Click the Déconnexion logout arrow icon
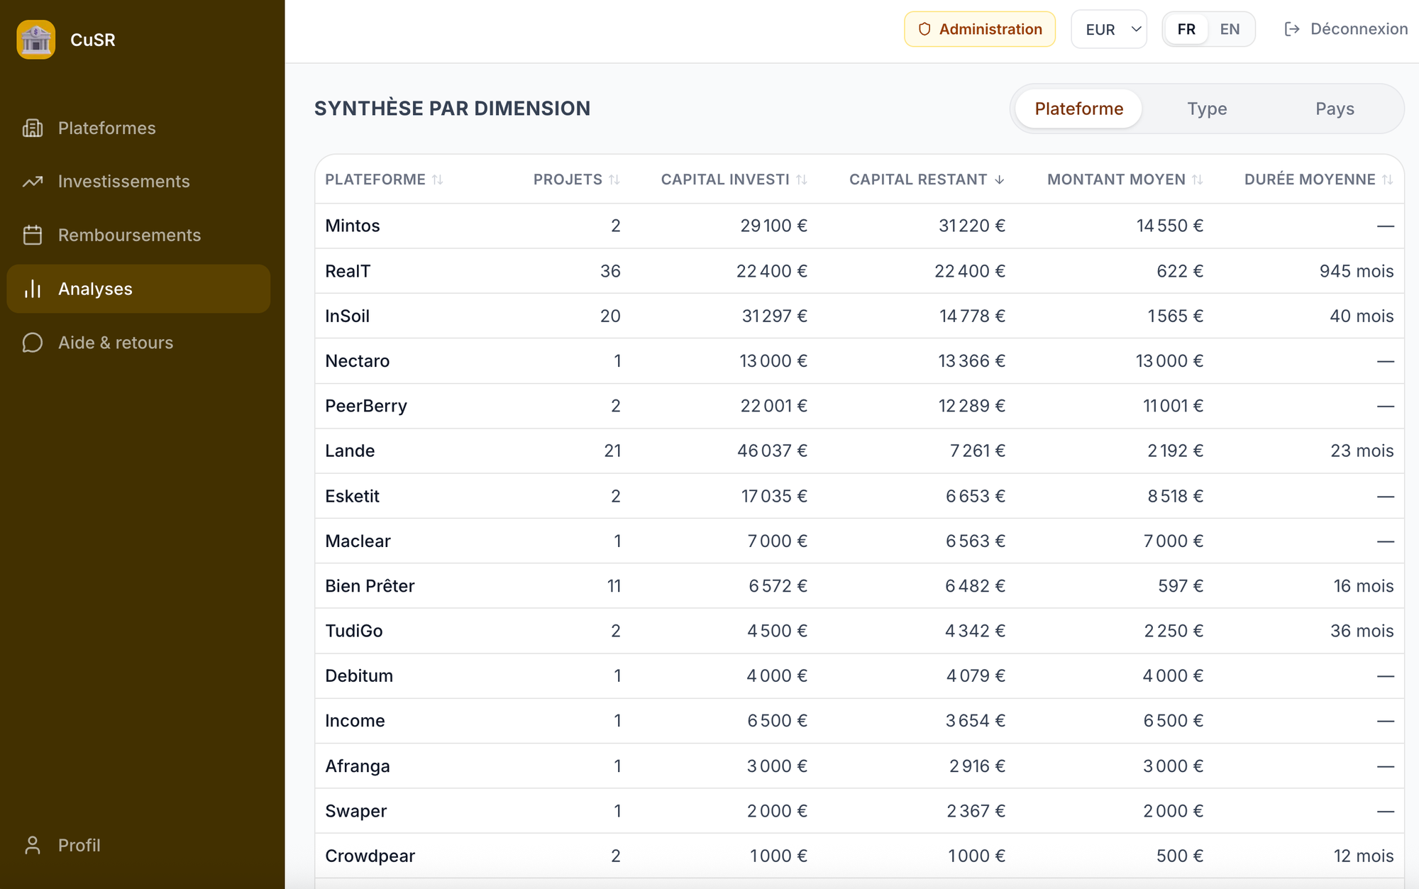 pos(1292,29)
